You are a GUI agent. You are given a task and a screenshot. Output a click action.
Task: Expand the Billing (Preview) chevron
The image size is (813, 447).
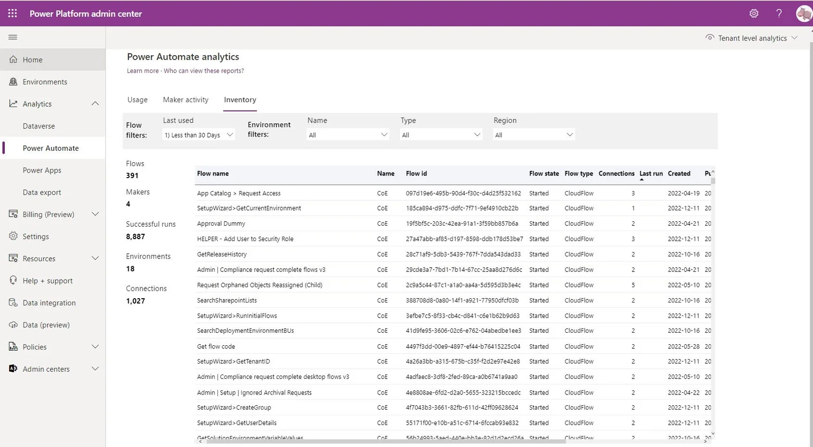click(x=95, y=214)
